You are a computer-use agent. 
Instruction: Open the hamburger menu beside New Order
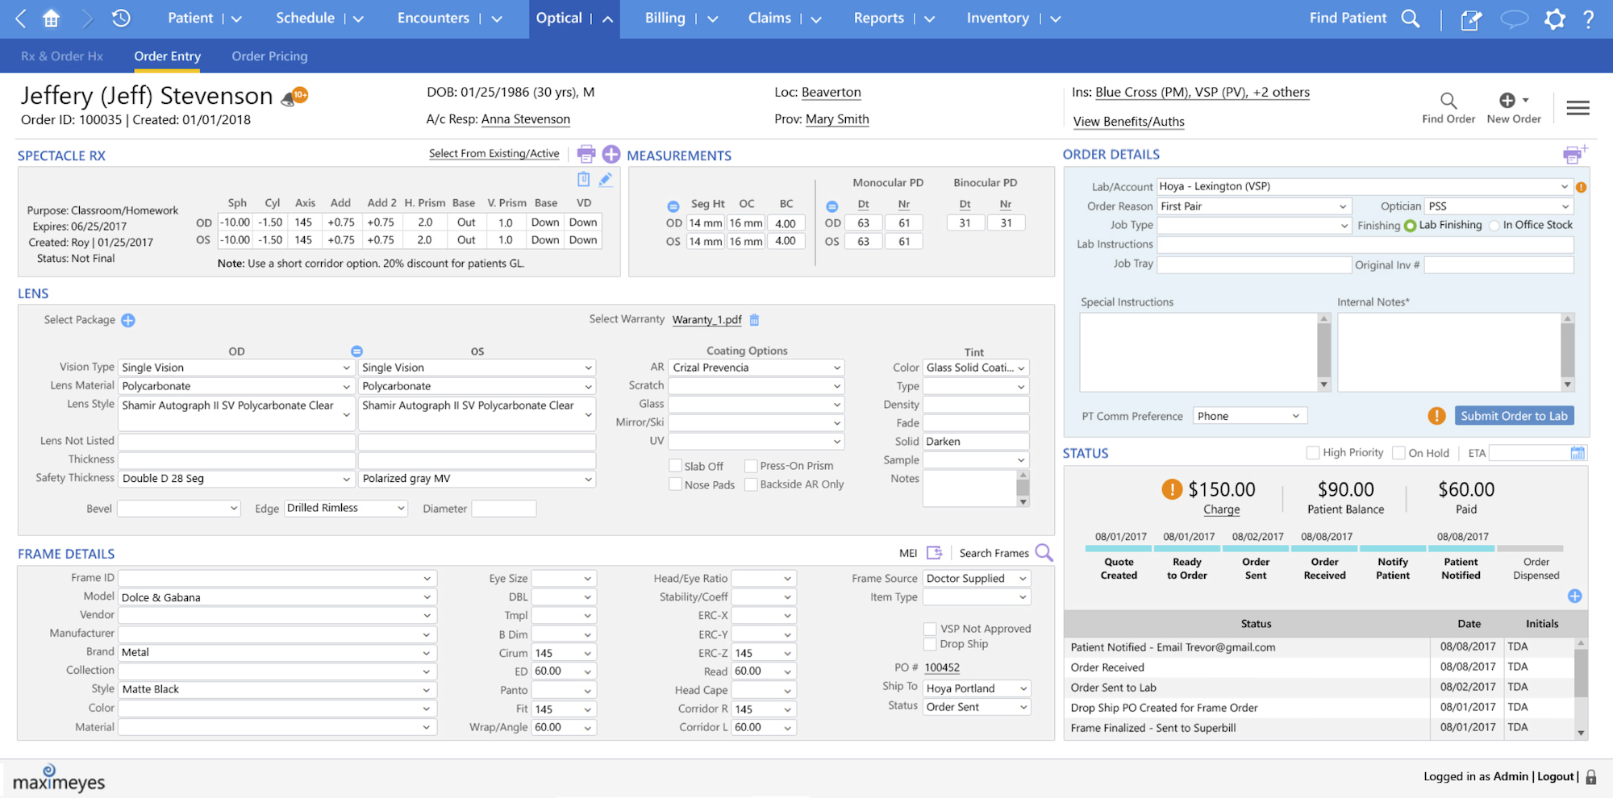(1578, 107)
